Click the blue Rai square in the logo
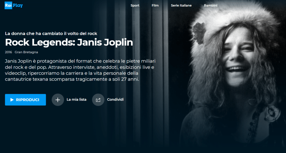Image resolution: width=286 pixels, height=153 pixels. [x=8, y=6]
